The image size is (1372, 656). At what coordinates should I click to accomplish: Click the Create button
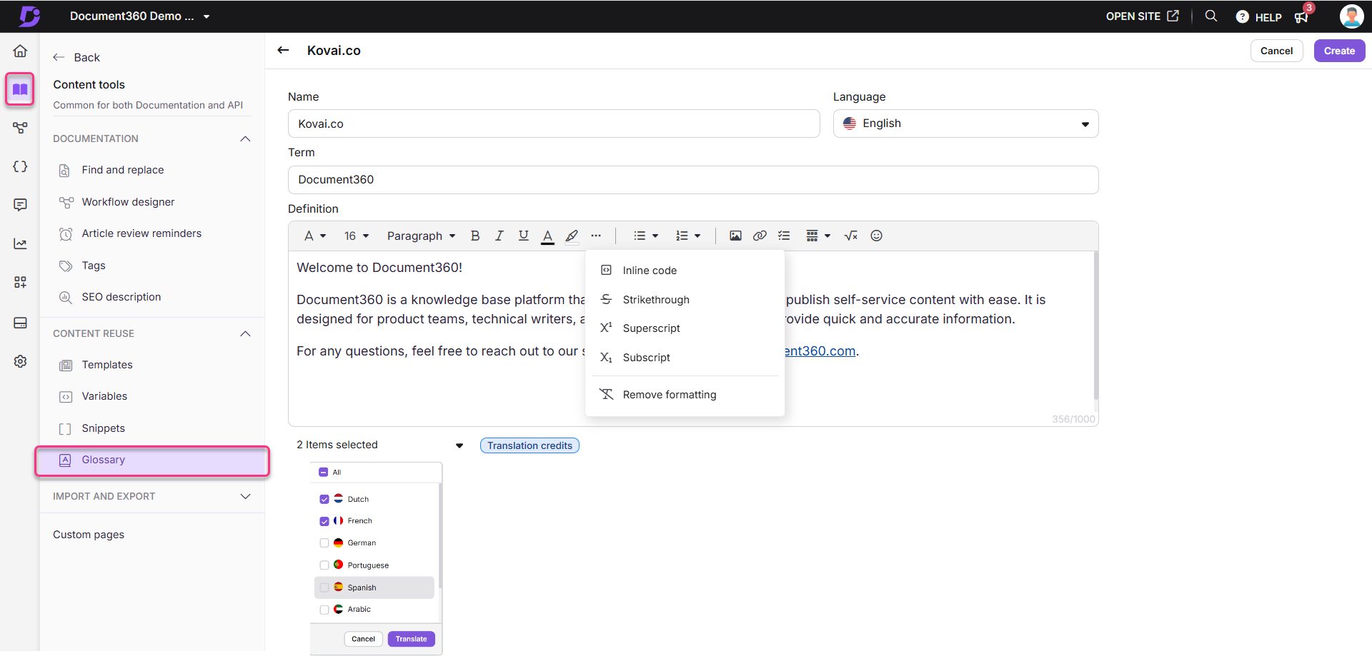click(1339, 51)
